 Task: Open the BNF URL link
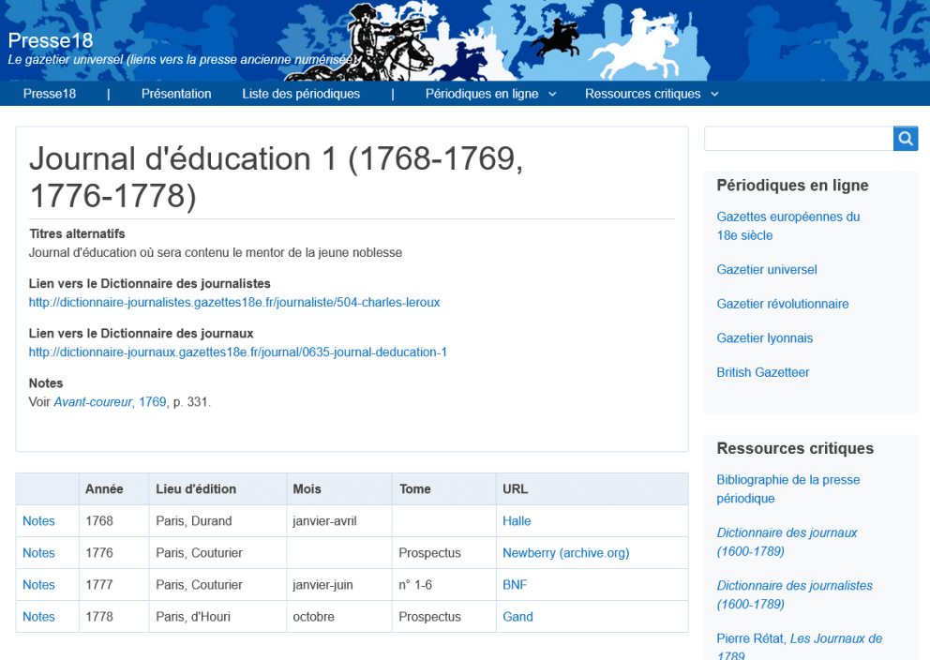[x=515, y=585]
